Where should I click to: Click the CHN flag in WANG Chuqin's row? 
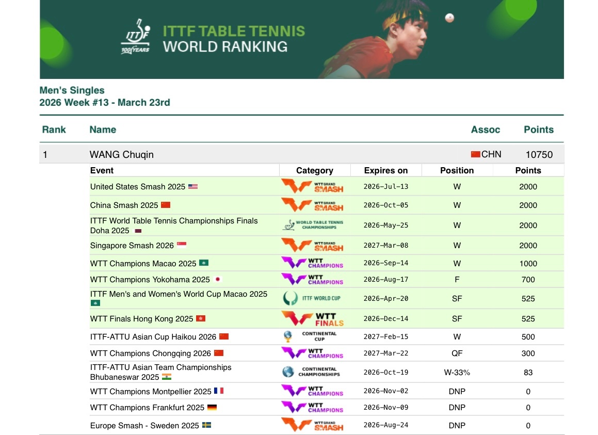(x=476, y=154)
